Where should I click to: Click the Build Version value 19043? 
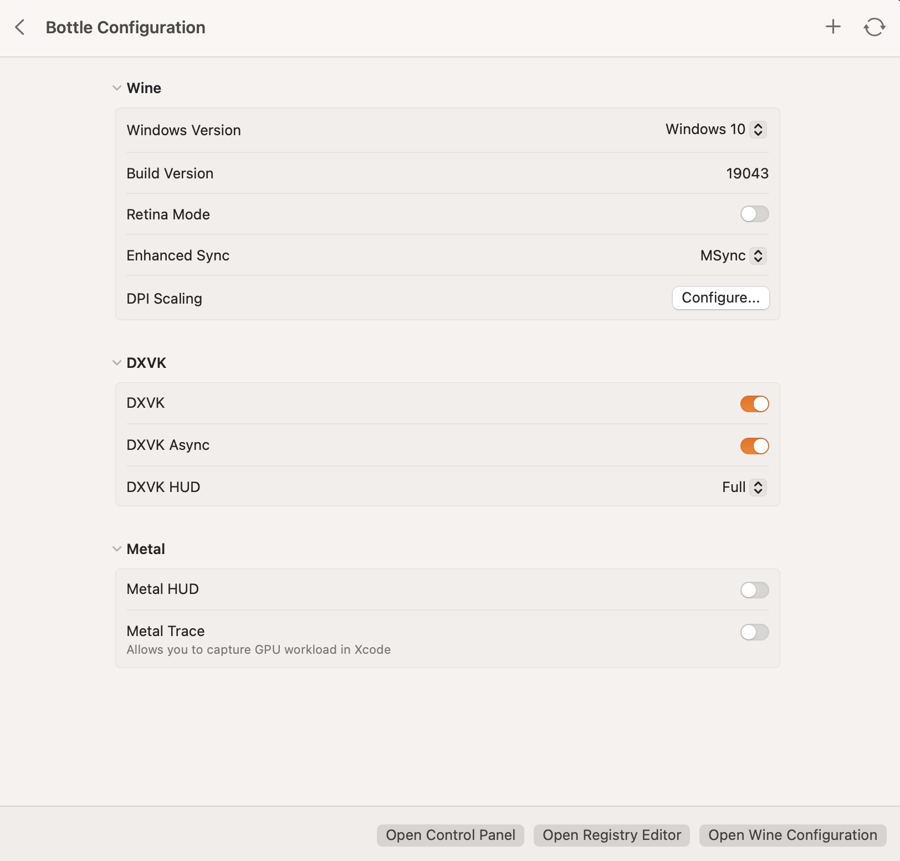click(747, 173)
